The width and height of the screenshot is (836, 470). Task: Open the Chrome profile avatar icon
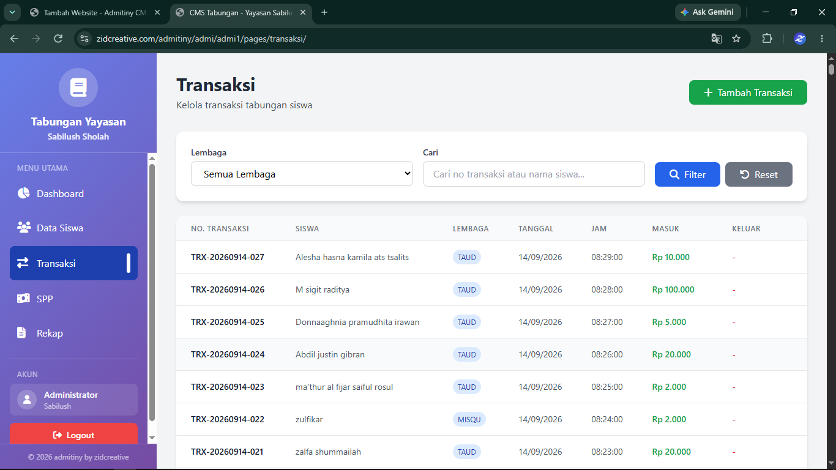click(x=800, y=39)
